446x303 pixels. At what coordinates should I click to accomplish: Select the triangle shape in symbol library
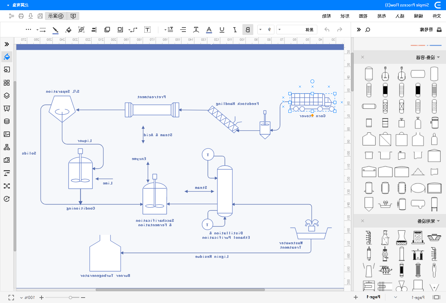[418, 172]
